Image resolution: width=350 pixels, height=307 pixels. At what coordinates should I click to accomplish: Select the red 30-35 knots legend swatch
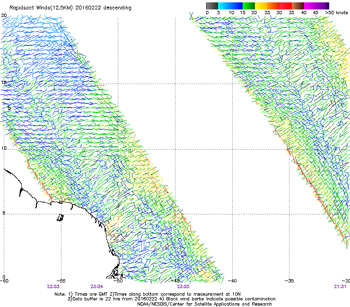[286, 6]
